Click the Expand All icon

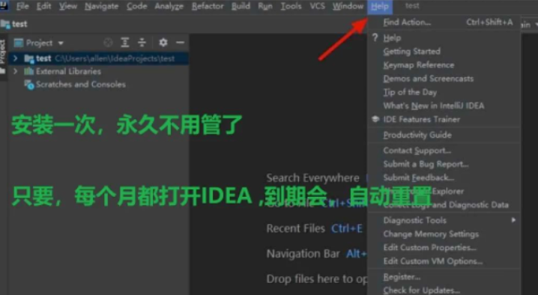click(x=125, y=43)
